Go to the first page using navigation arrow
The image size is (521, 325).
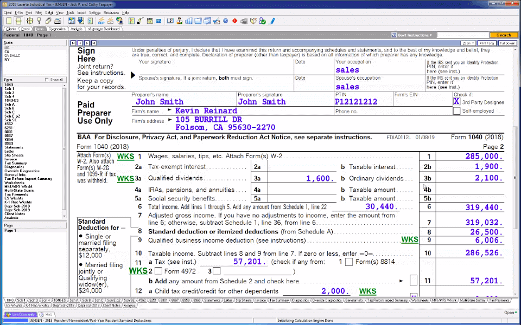pos(73,43)
